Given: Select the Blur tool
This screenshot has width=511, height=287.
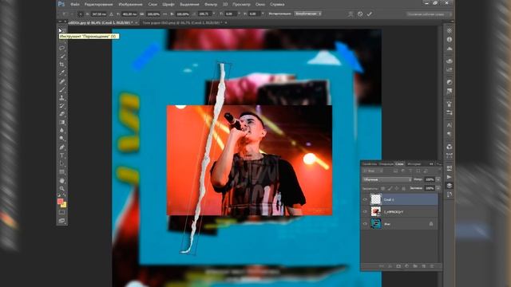Looking at the screenshot, I should point(61,131).
